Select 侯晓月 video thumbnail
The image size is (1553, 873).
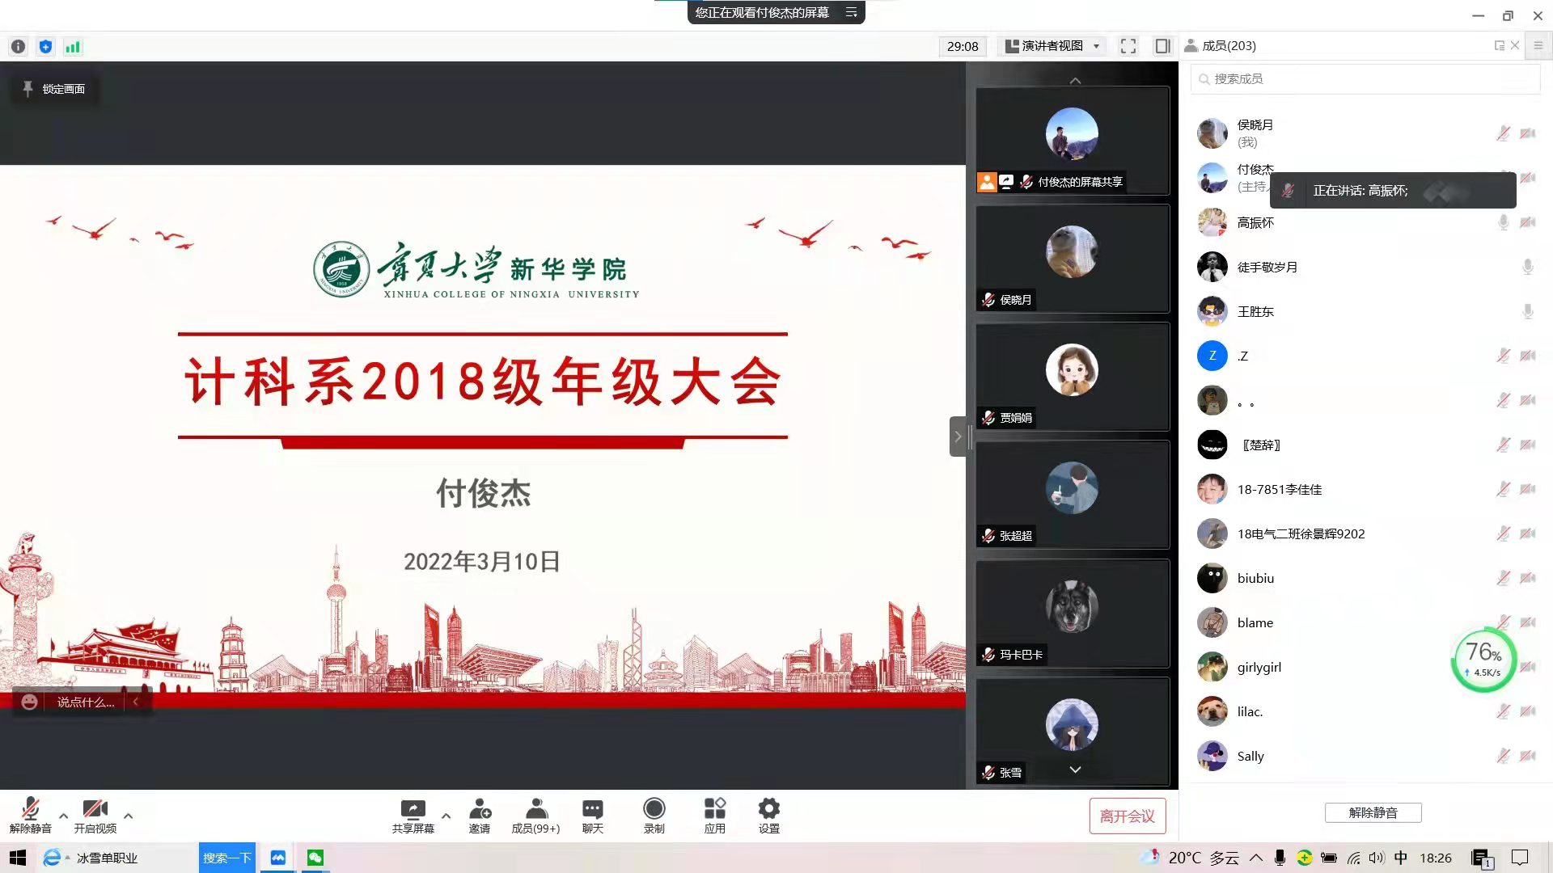click(x=1073, y=259)
